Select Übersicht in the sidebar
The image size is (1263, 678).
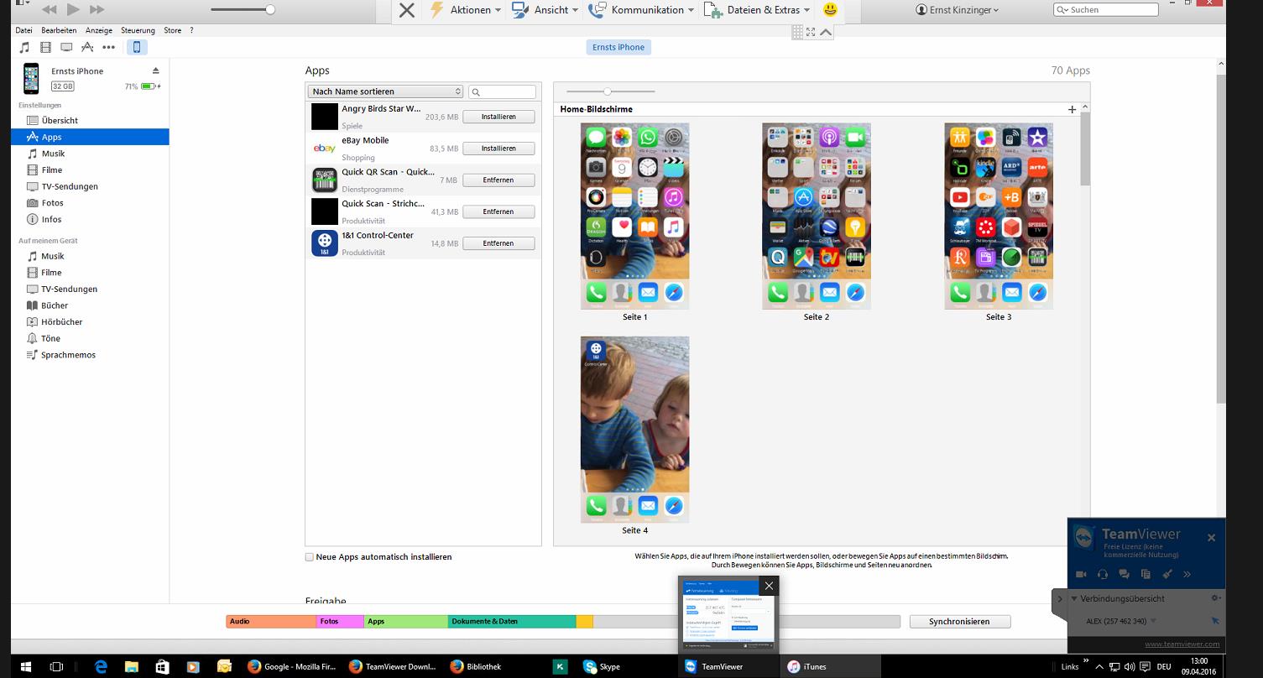(x=59, y=121)
